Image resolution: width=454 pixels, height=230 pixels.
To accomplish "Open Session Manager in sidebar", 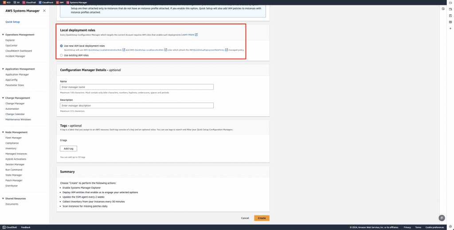I will coord(15,164).
